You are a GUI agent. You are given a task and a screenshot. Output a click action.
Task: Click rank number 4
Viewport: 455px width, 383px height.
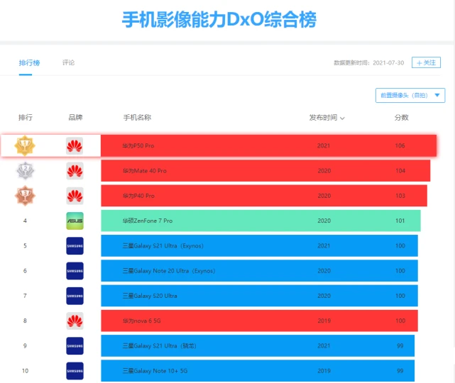point(25,221)
